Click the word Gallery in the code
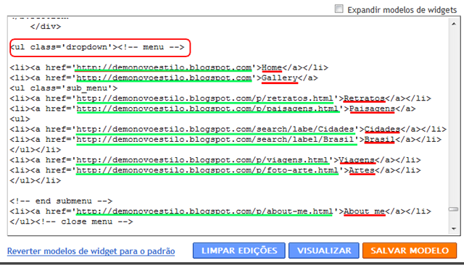This screenshot has width=464, height=265. [280, 78]
